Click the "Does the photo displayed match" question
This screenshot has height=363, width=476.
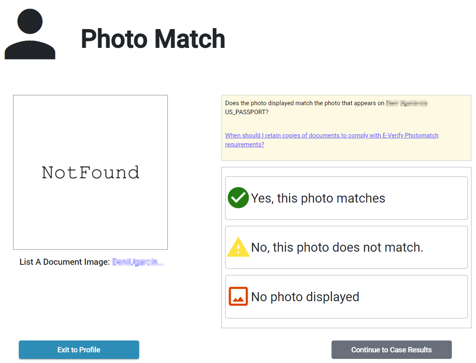[x=305, y=103]
